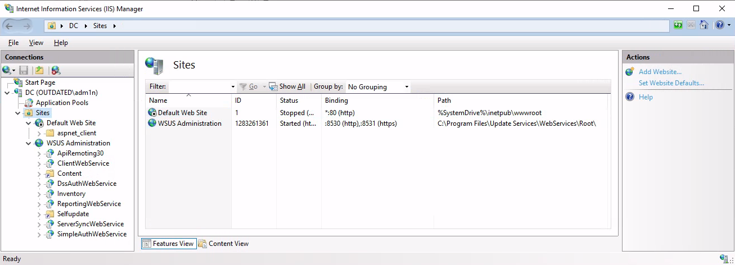Click the Home icon in address bar
This screenshot has height=265, width=735.
click(x=704, y=25)
